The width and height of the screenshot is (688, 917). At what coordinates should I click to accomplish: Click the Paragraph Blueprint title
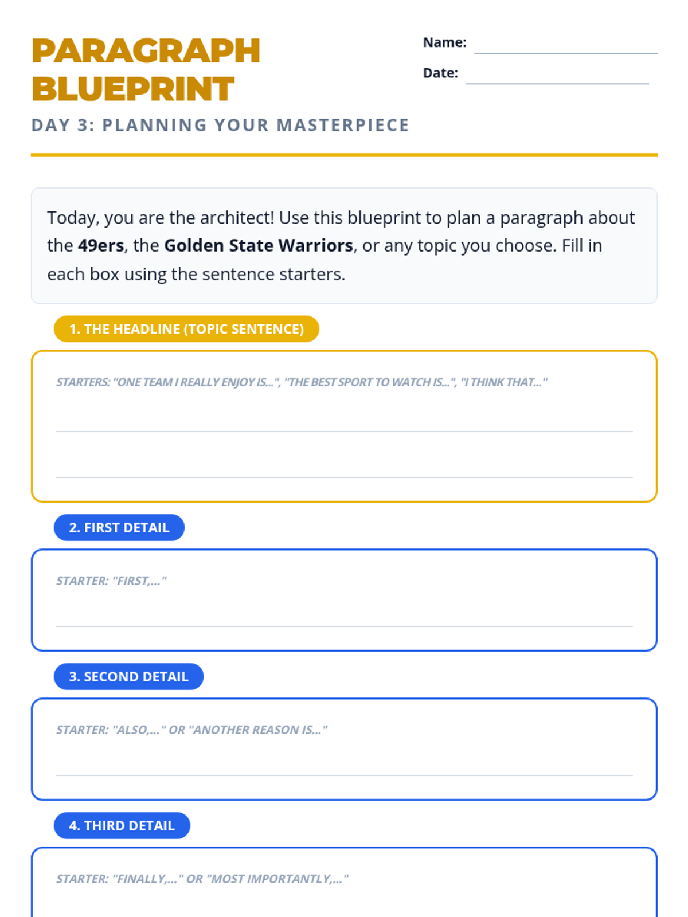coord(146,69)
